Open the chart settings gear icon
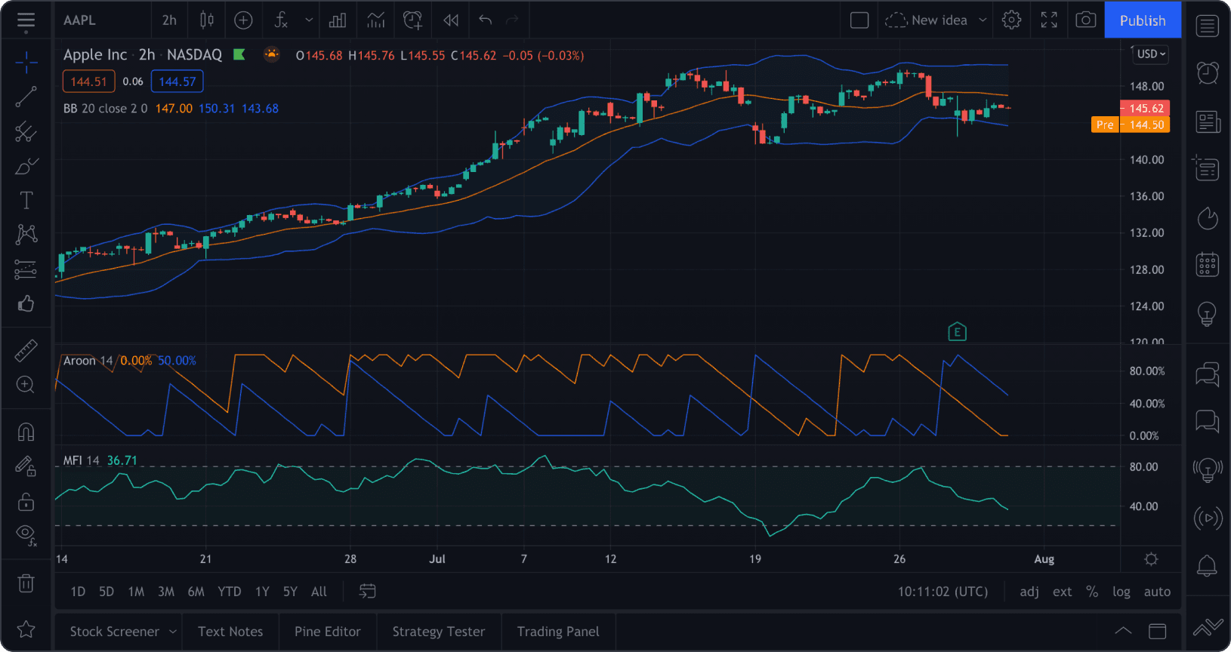 (x=1011, y=20)
